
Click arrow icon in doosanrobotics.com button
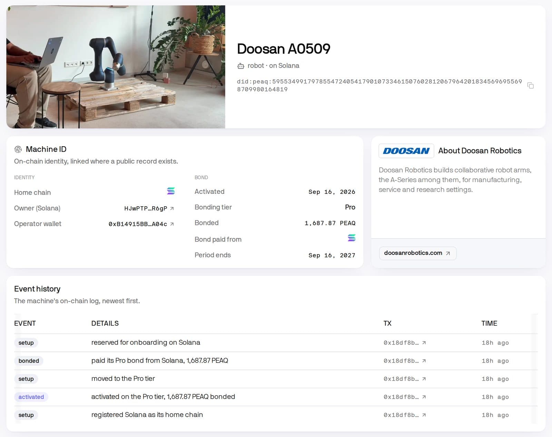[448, 253]
